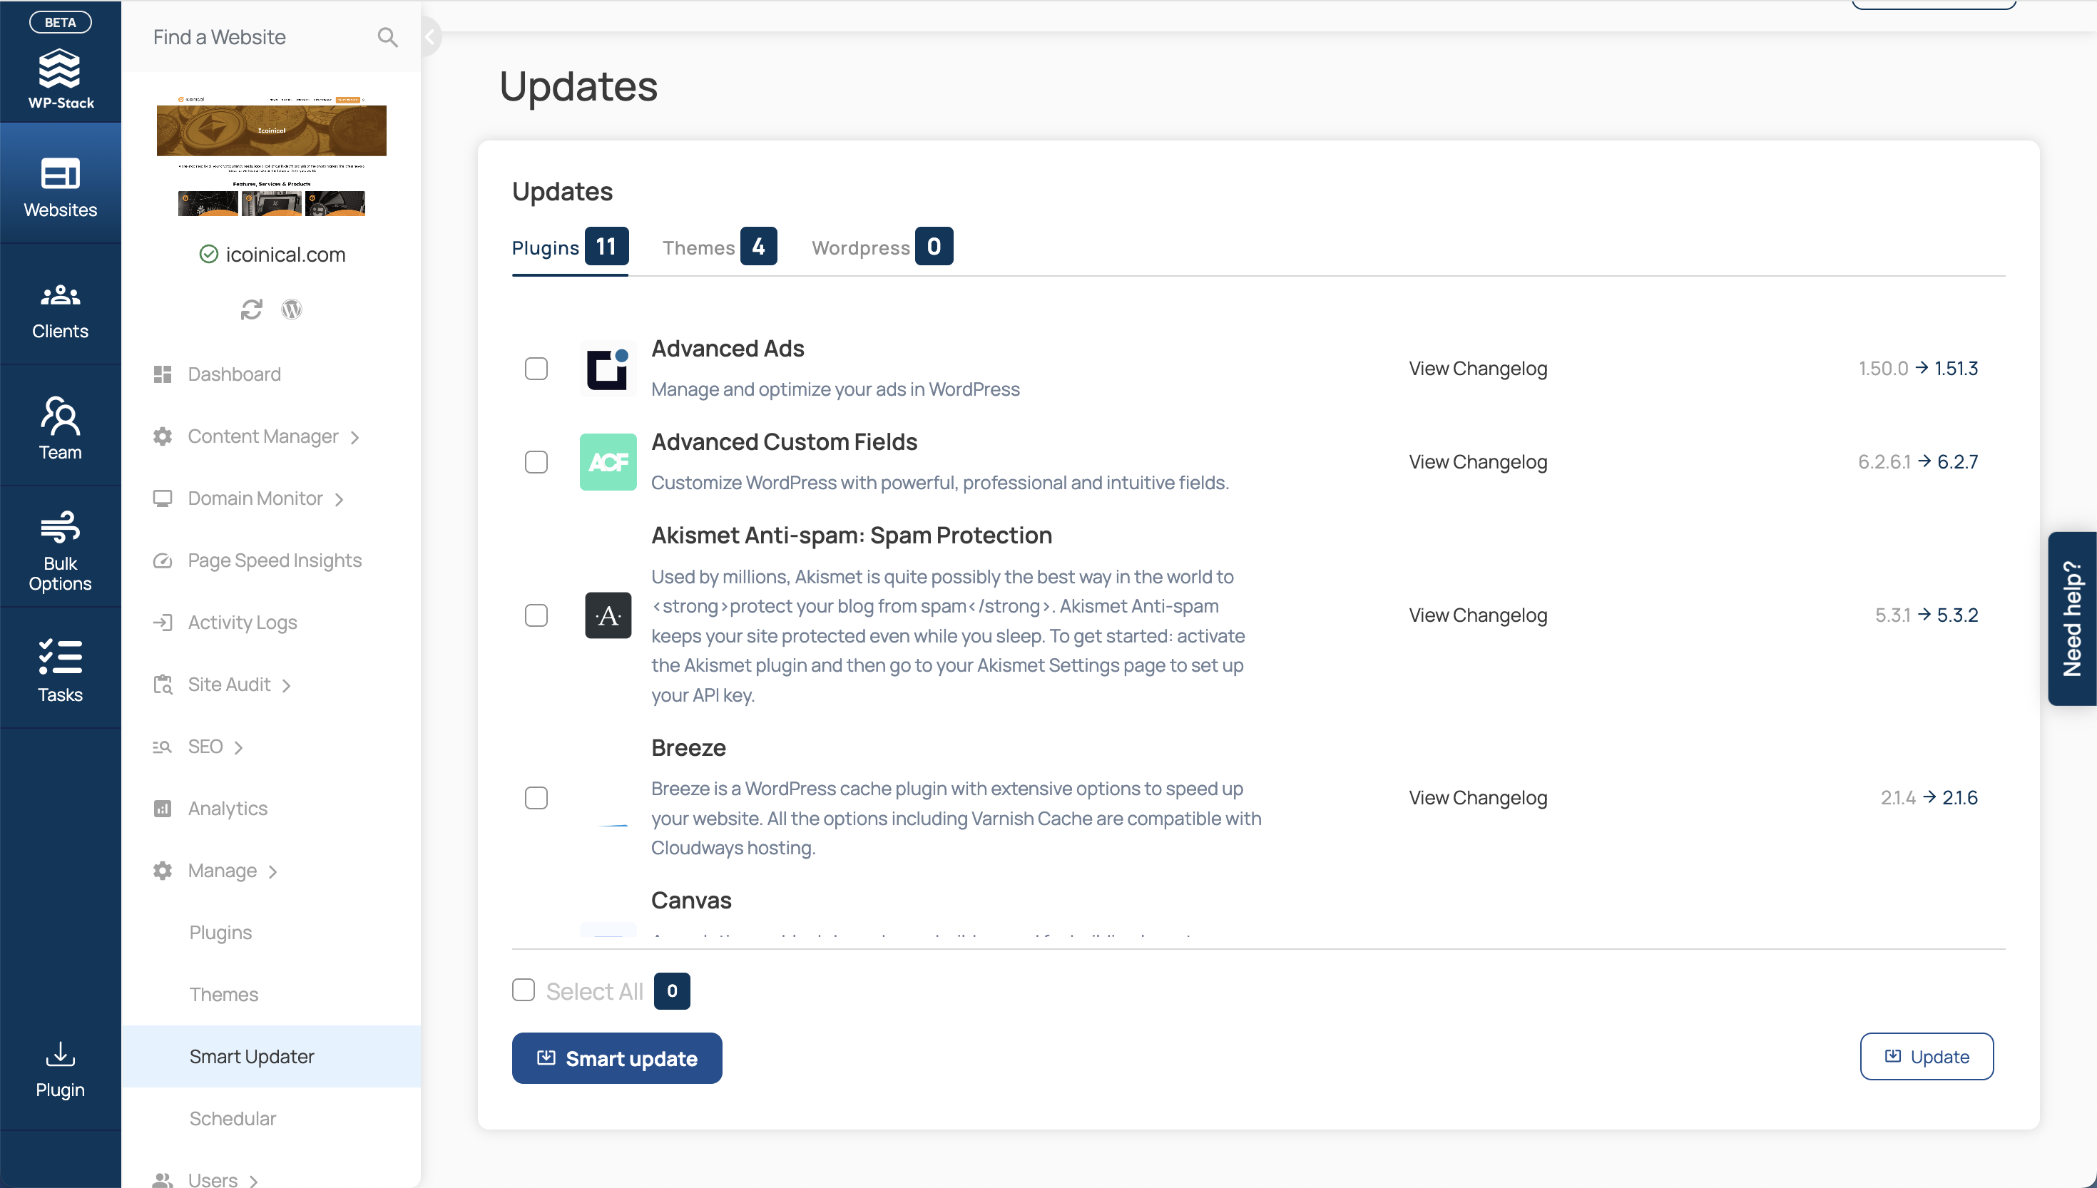View Changelog for Advanced Custom Fields
Image resolution: width=2097 pixels, height=1188 pixels.
pyautogui.click(x=1478, y=462)
